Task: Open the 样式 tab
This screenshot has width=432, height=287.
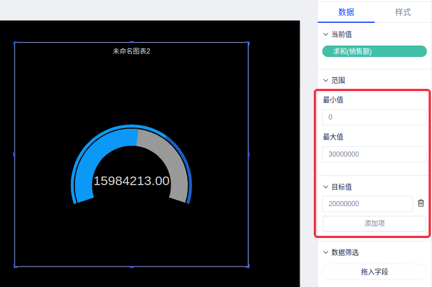Action: tap(402, 12)
